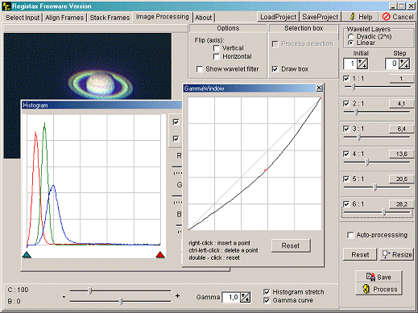
Task: Open the Align Frames tab
Action: 64,18
